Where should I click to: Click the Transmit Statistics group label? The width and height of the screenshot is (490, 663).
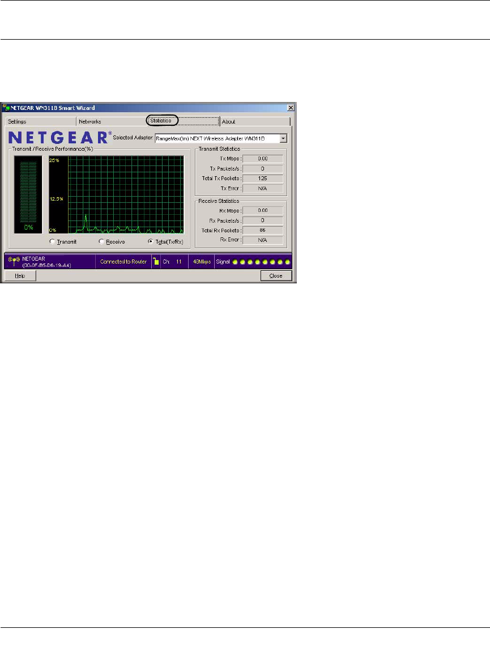[x=219, y=149]
